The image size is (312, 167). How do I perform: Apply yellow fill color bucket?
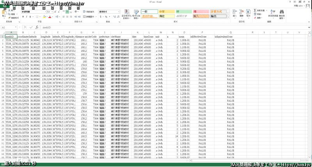pyautogui.click(x=44, y=17)
